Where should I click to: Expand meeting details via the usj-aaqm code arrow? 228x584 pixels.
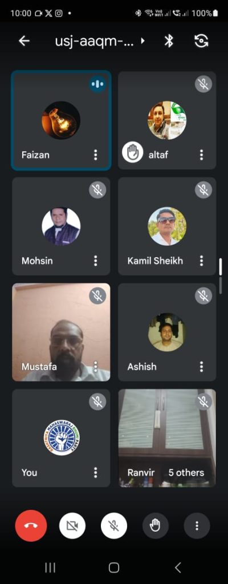(142, 41)
